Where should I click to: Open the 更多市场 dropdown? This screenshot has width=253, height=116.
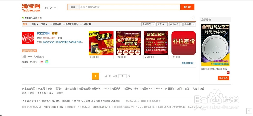[50, 8]
